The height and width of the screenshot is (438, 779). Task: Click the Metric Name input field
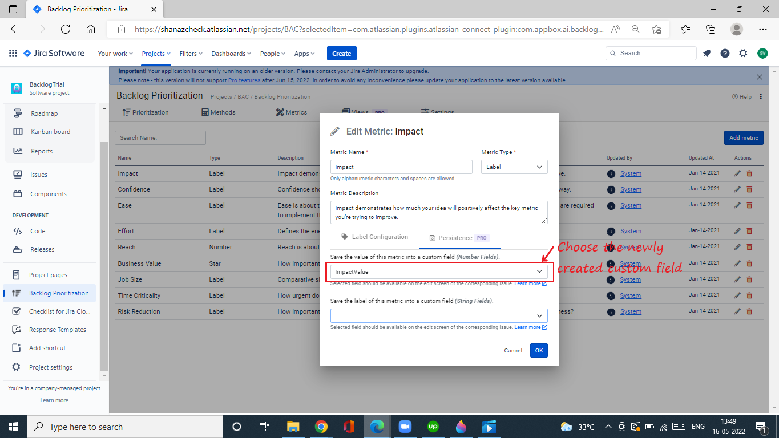coord(401,167)
